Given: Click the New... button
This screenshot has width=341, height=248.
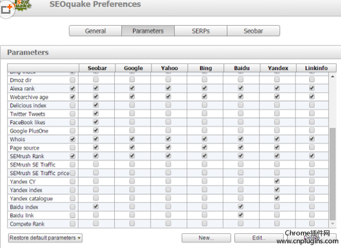Looking at the screenshot, I should pos(206,238).
